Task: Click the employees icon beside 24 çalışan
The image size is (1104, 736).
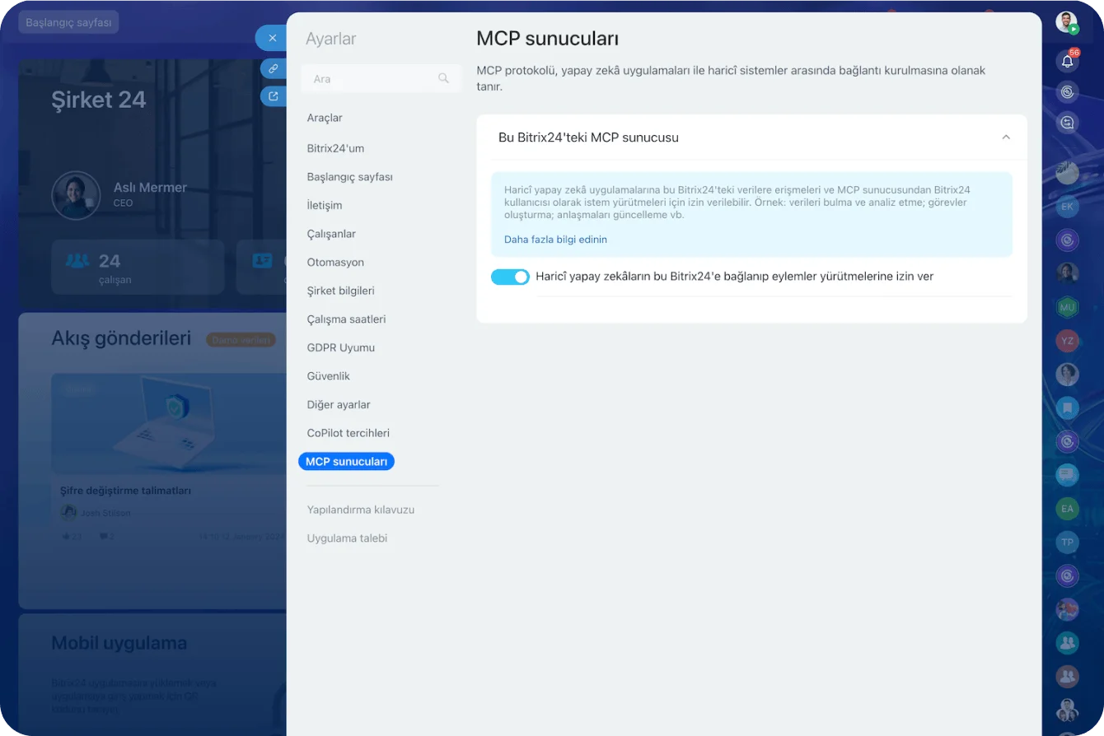Action: (x=77, y=261)
